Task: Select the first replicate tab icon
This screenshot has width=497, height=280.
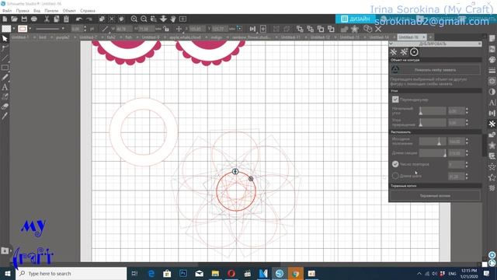Action: 394,52
